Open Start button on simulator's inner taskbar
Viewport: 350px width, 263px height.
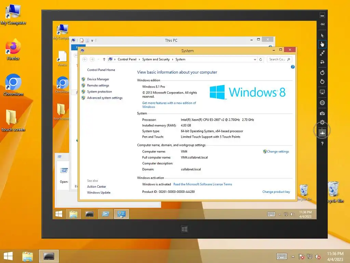[x=59, y=214]
